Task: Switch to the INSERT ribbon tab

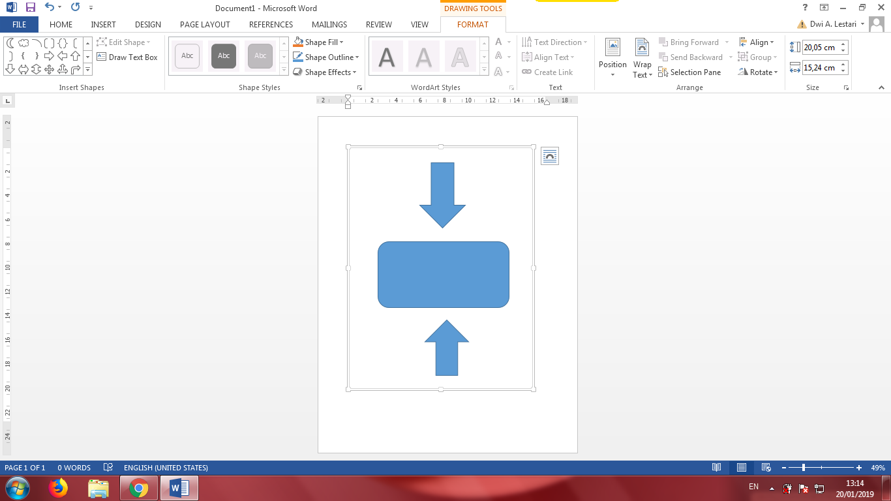Action: tap(103, 24)
